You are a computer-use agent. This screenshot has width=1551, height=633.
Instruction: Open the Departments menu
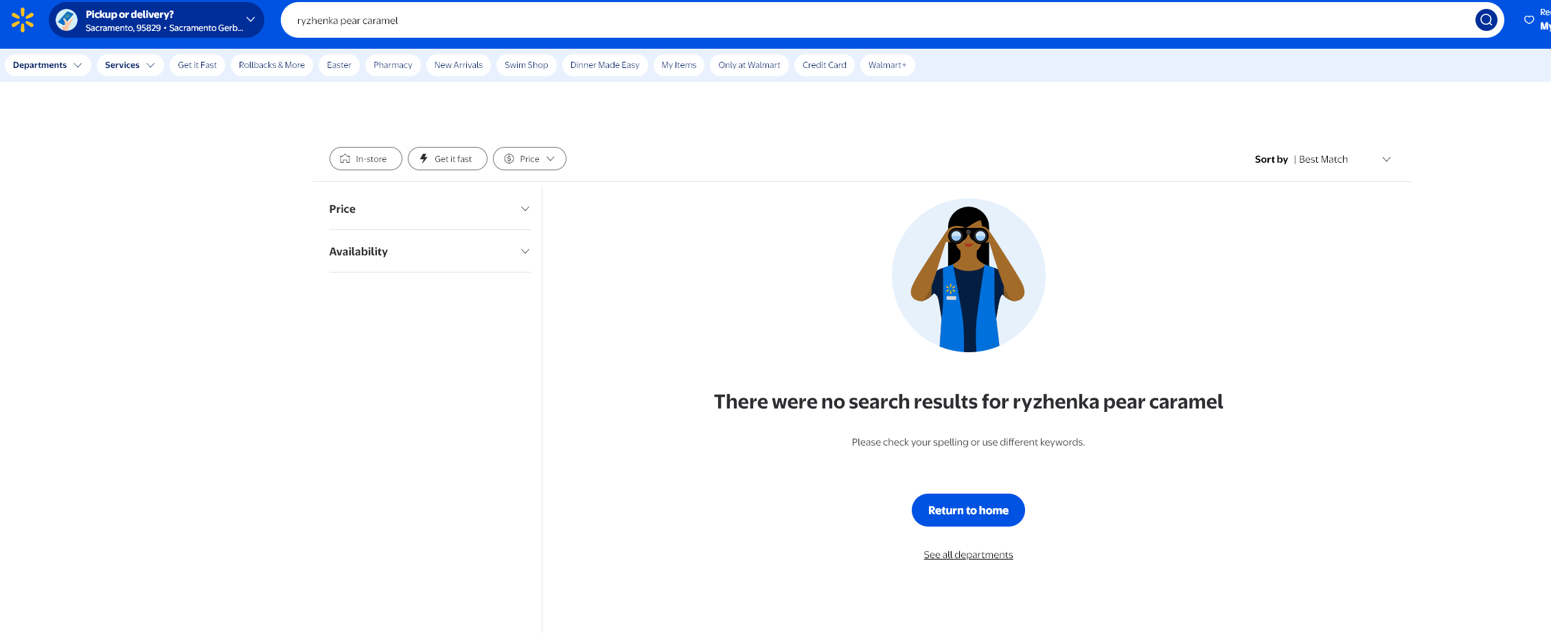pos(47,65)
